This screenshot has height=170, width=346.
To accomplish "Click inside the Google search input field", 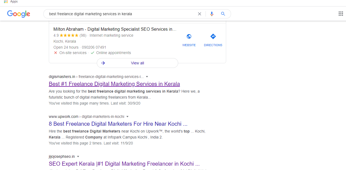I will pos(122,14).
